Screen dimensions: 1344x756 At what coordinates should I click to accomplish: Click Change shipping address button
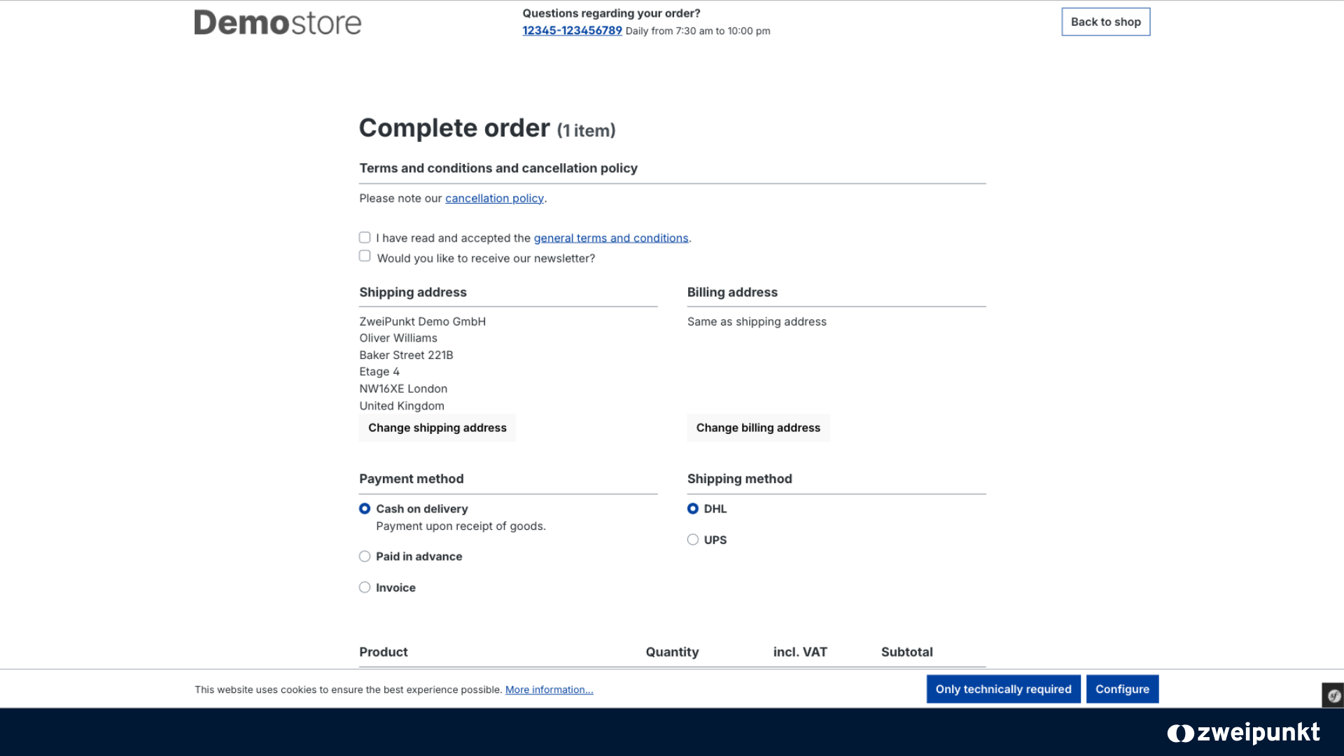pos(437,428)
